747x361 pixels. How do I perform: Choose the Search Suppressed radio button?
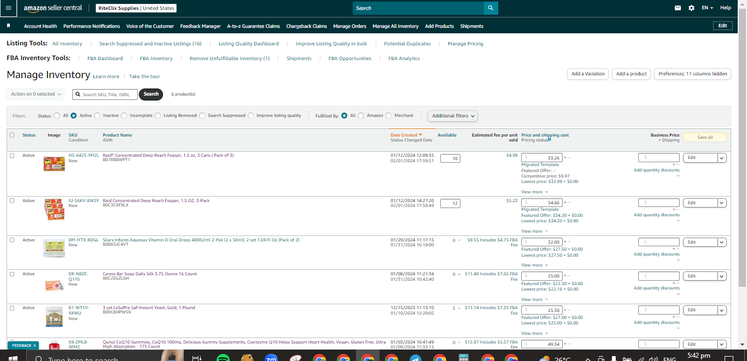point(202,116)
